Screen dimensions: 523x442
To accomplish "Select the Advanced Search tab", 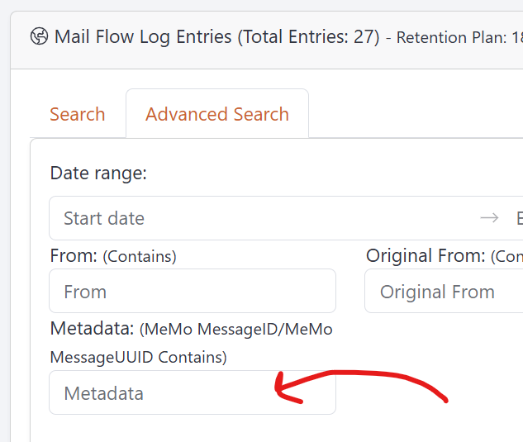I will point(217,114).
